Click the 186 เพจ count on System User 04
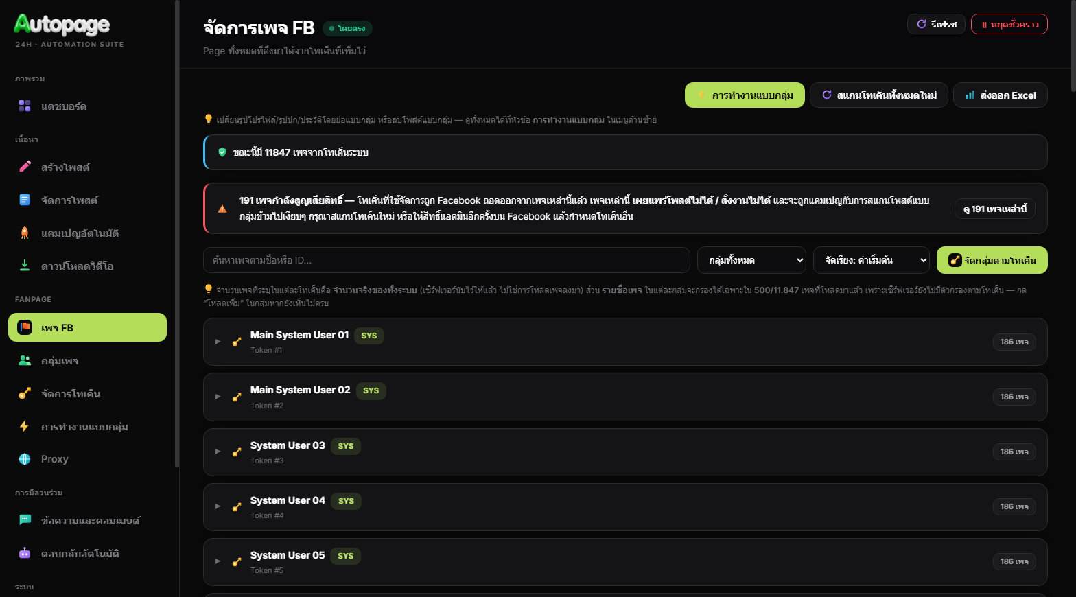This screenshot has height=597, width=1076. [x=1014, y=506]
